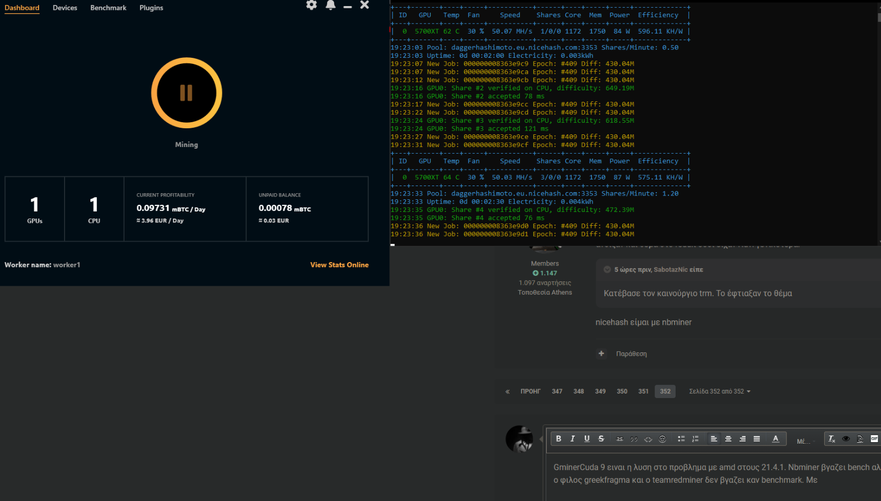Image resolution: width=881 pixels, height=501 pixels.
Task: Click '1.097 αναρτήσεις' post count
Action: coord(545,283)
